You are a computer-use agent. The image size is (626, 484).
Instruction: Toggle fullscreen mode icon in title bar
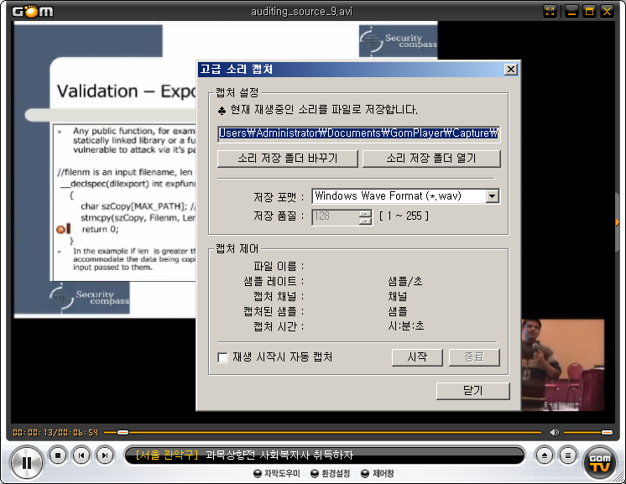pyautogui.click(x=550, y=11)
